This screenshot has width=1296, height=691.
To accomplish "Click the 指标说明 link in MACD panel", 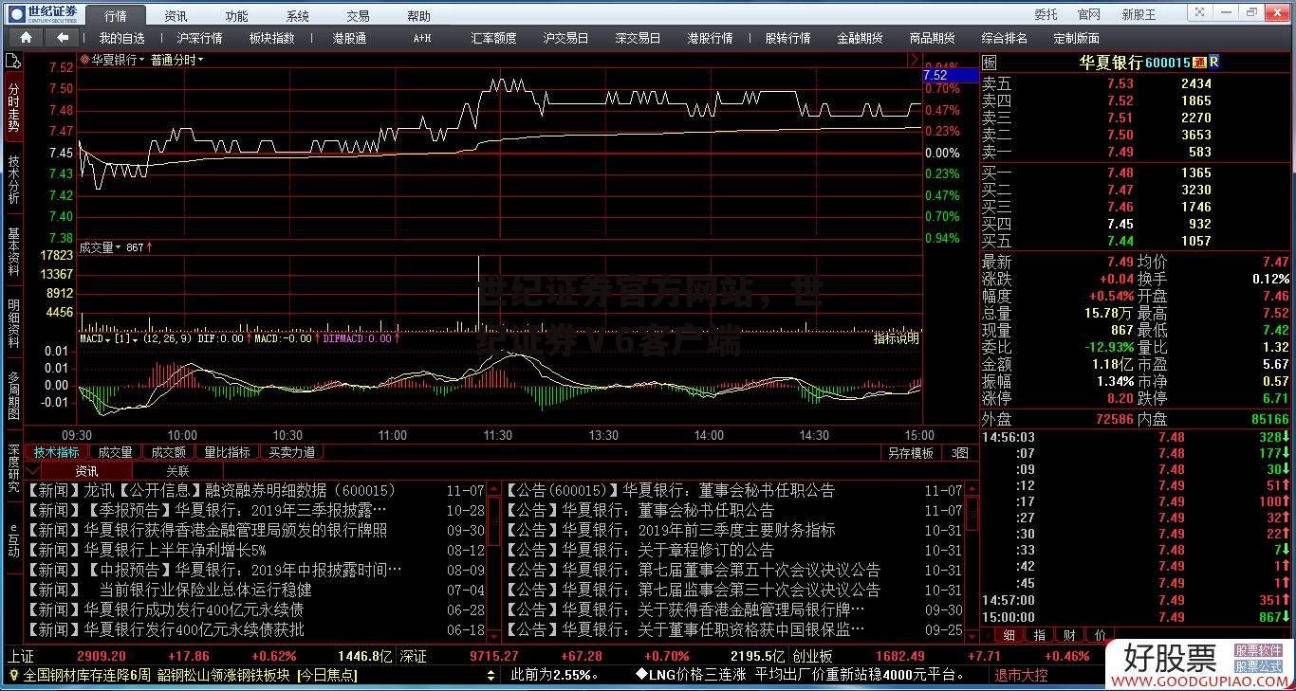I will pos(896,338).
